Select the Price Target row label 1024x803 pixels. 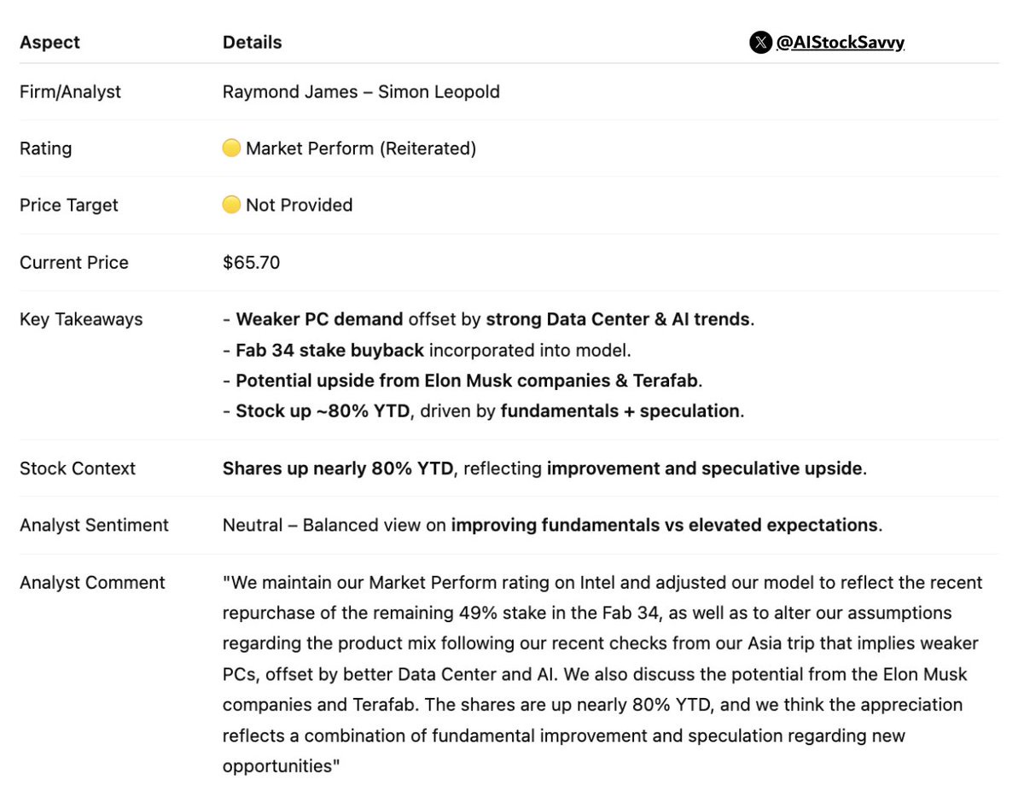tap(69, 205)
